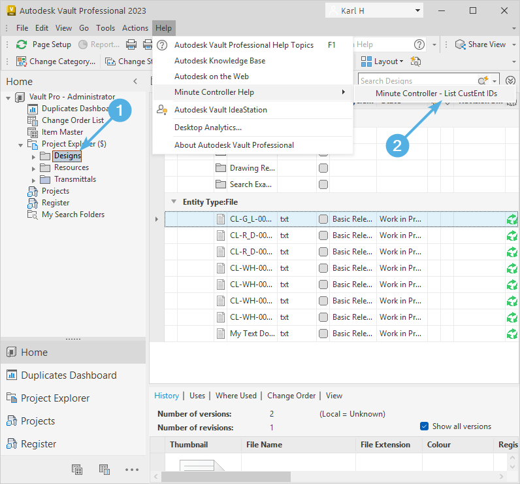The height and width of the screenshot is (484, 520).
Task: Click the Layout toolbar icon
Action: pyautogui.click(x=366, y=61)
